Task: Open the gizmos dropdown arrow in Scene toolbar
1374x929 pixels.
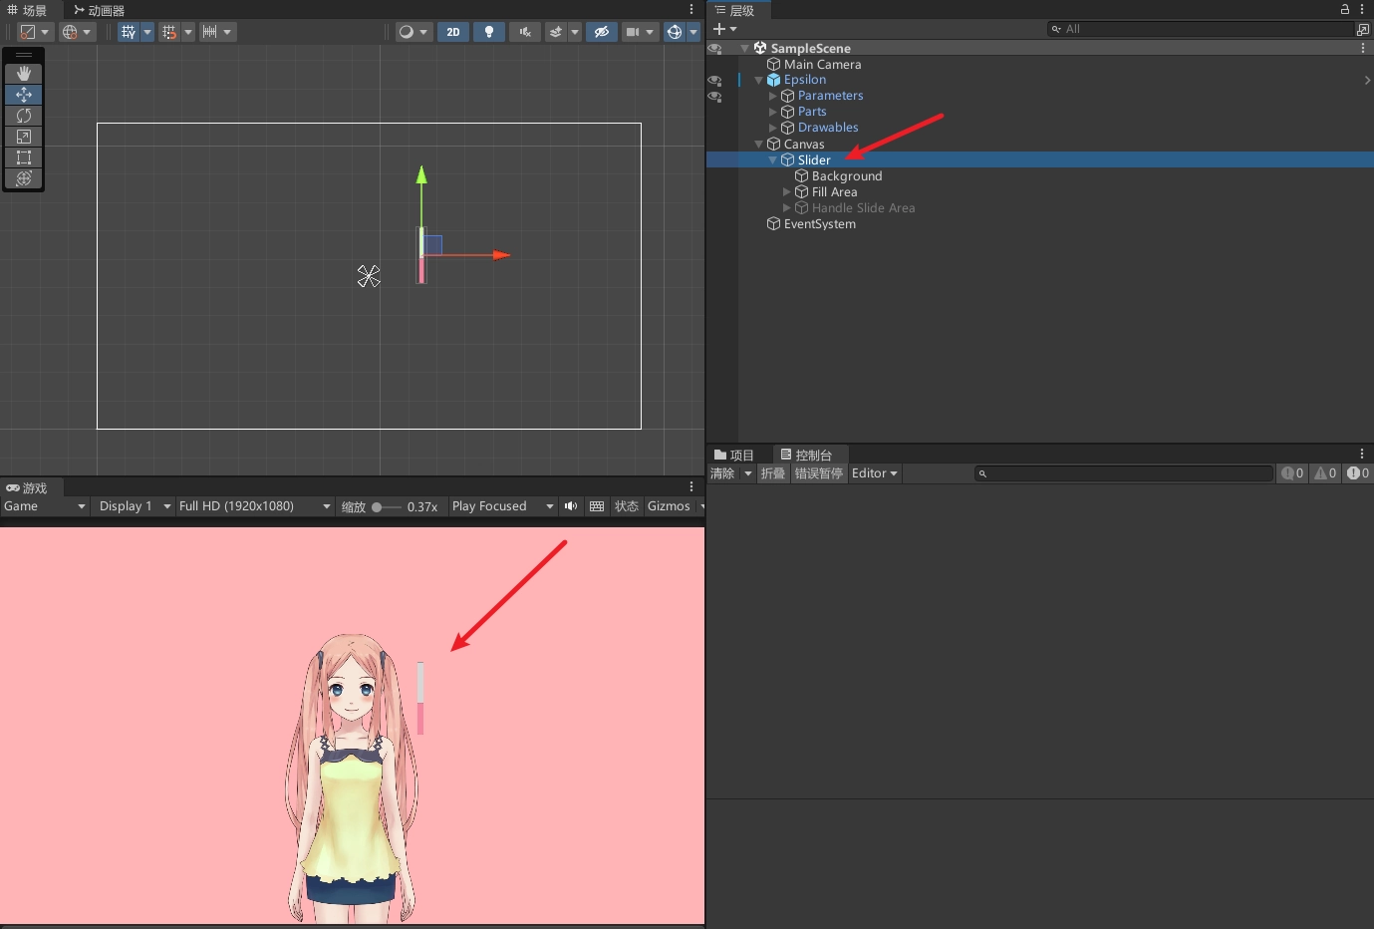Action: tap(693, 32)
